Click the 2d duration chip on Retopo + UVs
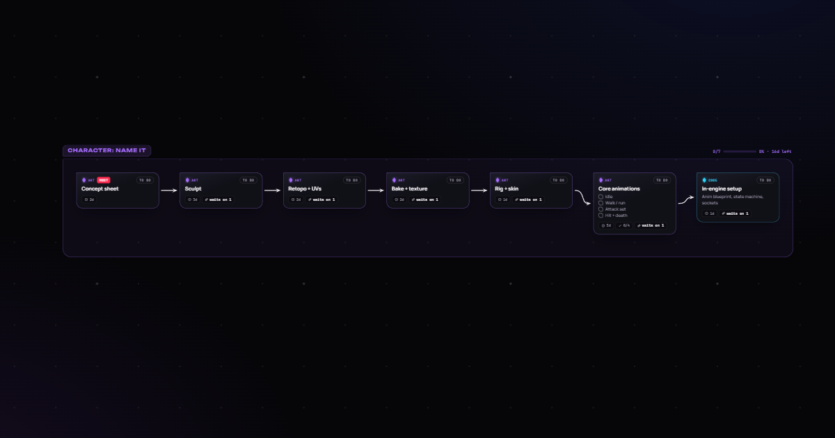The image size is (835, 438). point(296,200)
